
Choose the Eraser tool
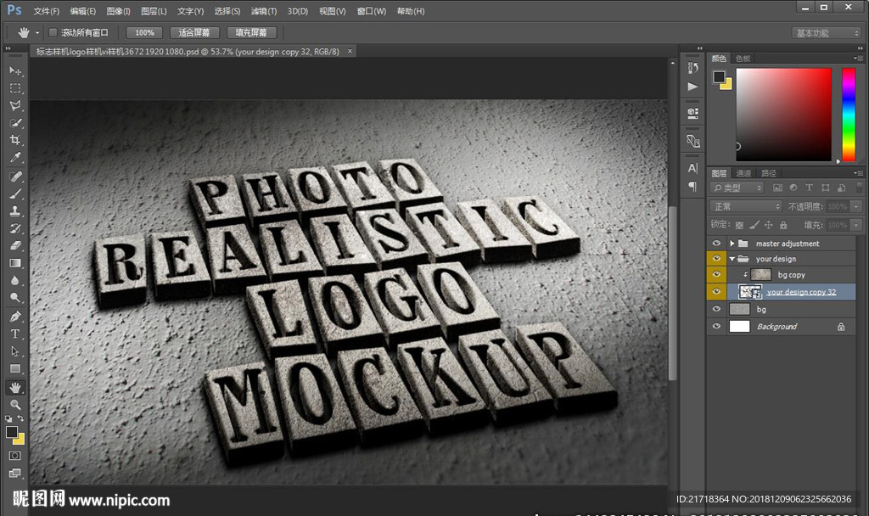pyautogui.click(x=15, y=245)
